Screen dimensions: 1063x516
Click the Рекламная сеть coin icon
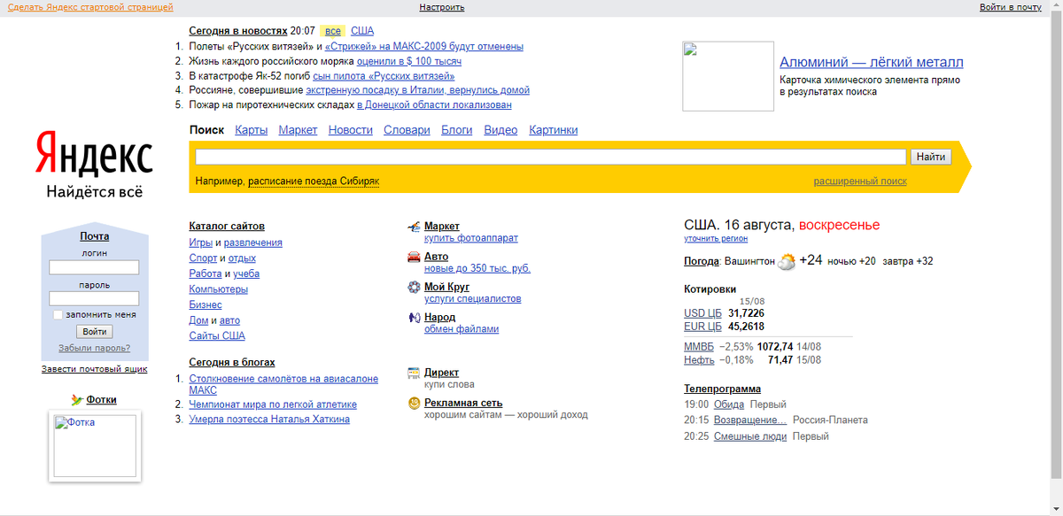[414, 403]
